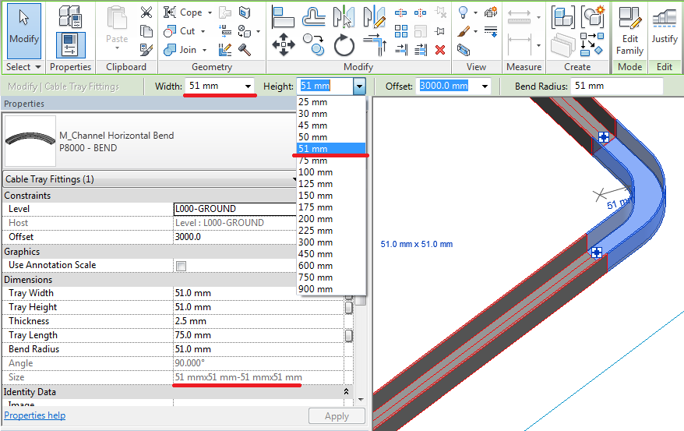This screenshot has width=684, height=431.
Task: Collapse the Identity Data section
Action: [346, 392]
